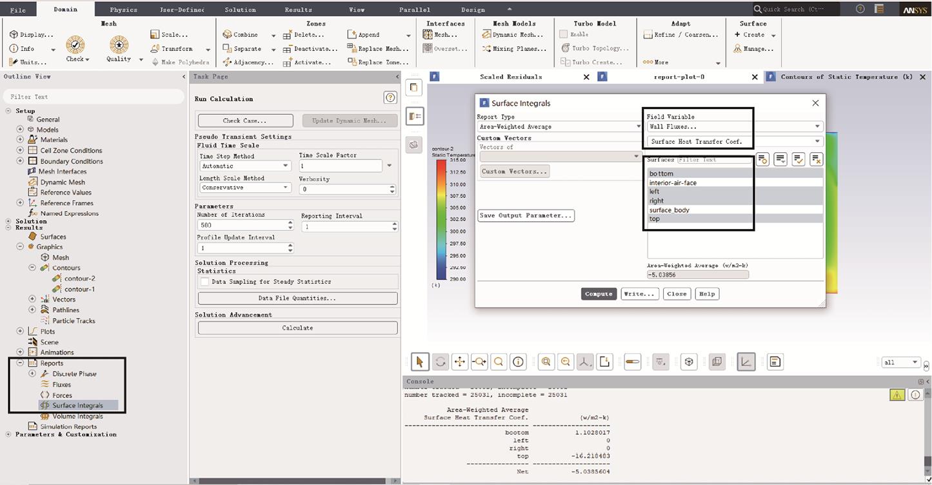This screenshot has height=485, width=932.
Task: Open the mesh Display dialog
Action: (31, 35)
